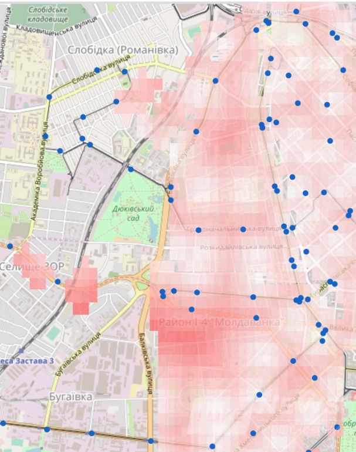Select blue marker at far-left edge near Селище ЗОР
The height and width of the screenshot is (452, 356).
[x=10, y=246]
